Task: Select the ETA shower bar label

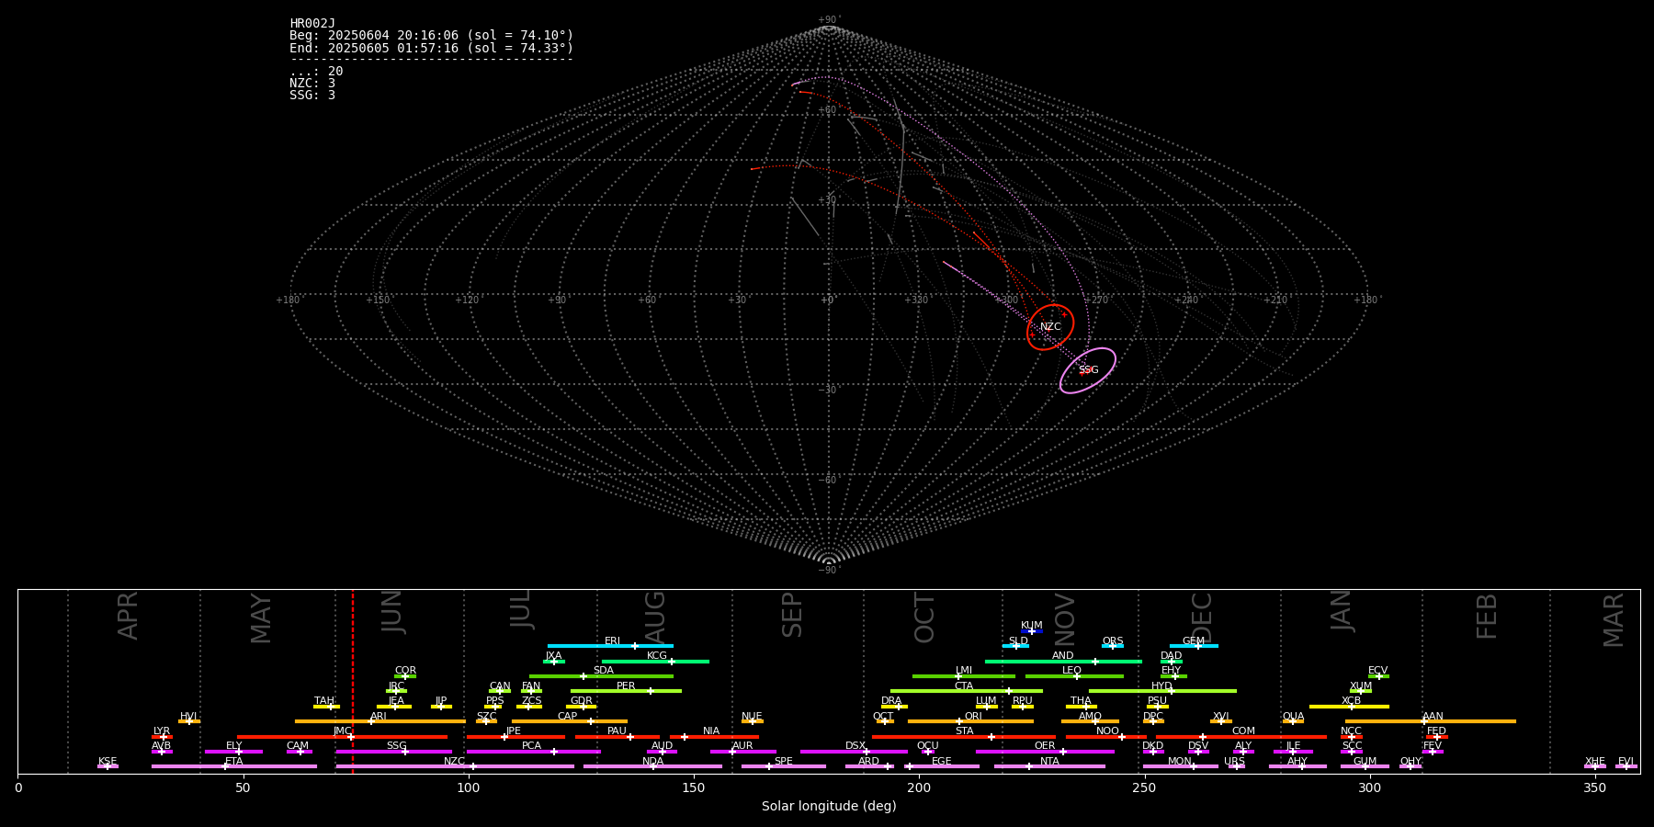Action: coord(234,762)
